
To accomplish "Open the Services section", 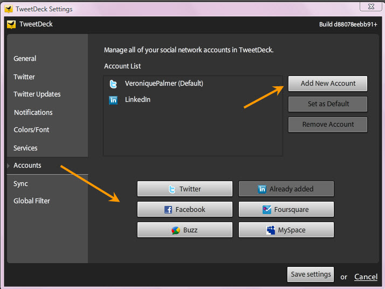I will coord(26,148).
